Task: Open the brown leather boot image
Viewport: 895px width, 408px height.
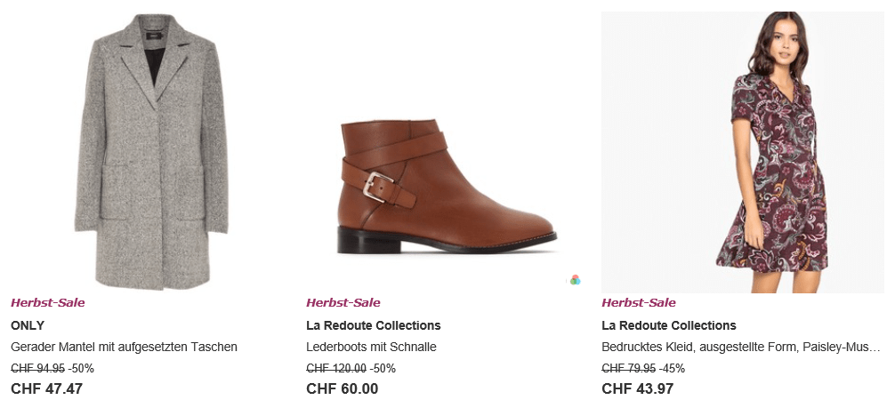Action: pyautogui.click(x=447, y=187)
